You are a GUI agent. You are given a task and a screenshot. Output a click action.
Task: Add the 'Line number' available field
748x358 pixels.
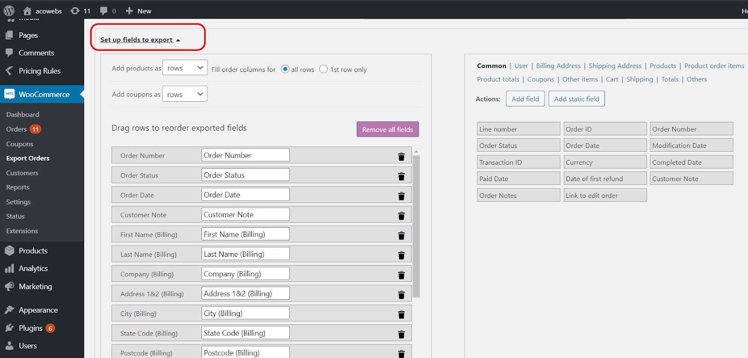[x=518, y=129]
